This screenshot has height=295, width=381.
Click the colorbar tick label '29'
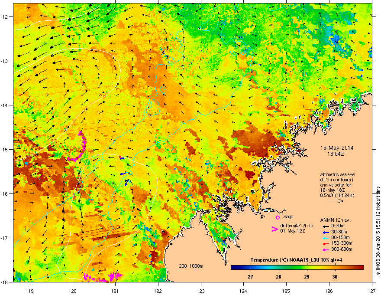[307, 277]
